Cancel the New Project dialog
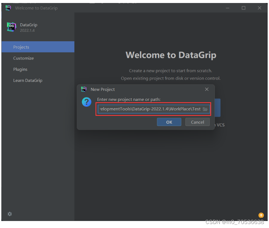Image resolution: width=269 pixels, height=228 pixels. 198,122
